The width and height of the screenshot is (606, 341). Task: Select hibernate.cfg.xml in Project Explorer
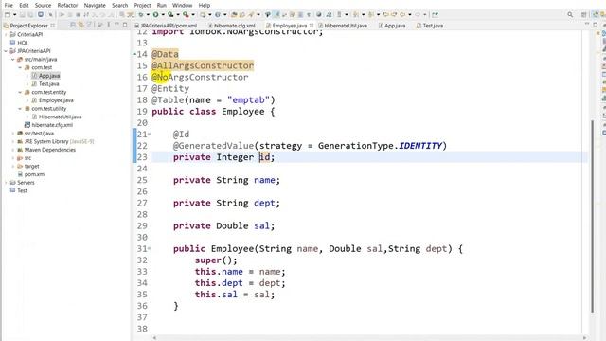pyautogui.click(x=52, y=125)
